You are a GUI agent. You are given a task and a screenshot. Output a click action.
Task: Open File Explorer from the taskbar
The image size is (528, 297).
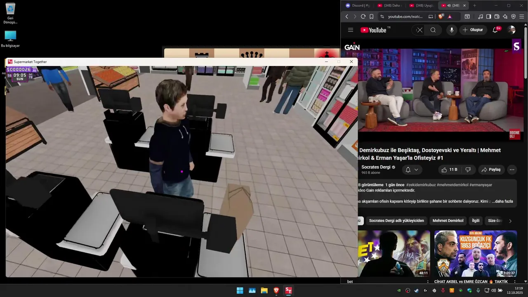point(264,290)
